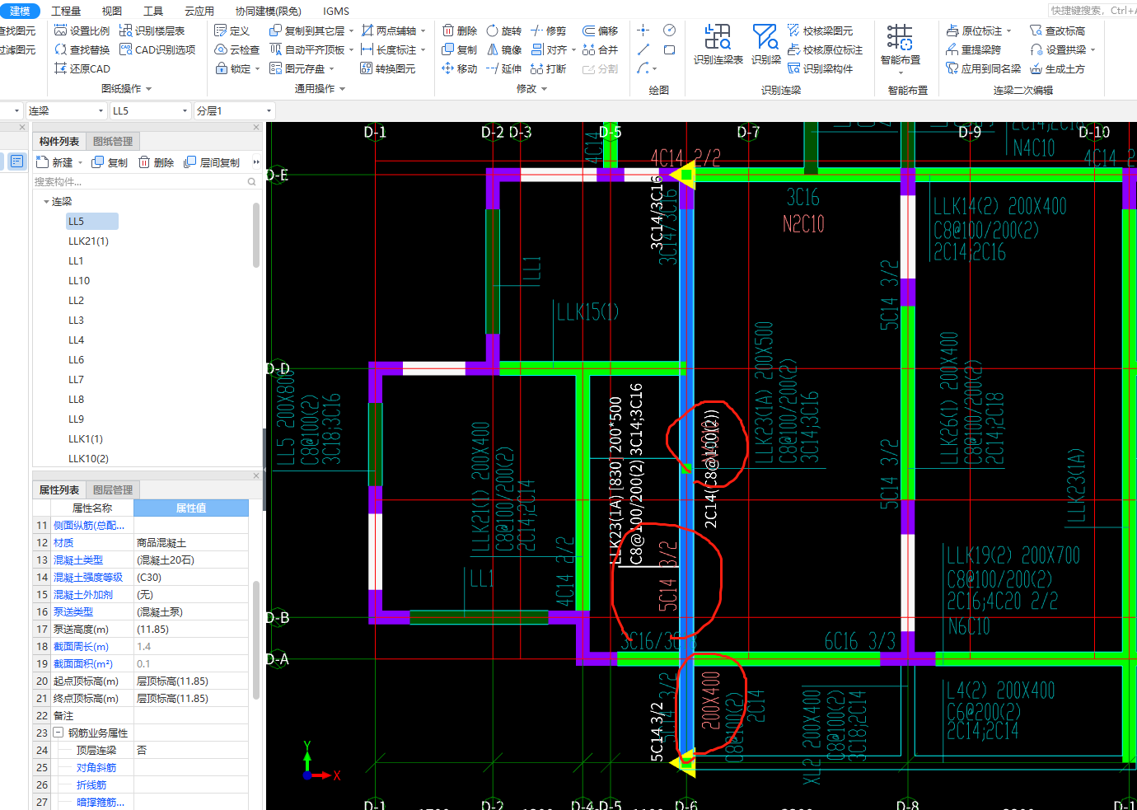Select LL10 in the component tree
Viewport: 1137px width, 810px height.
[x=79, y=280]
